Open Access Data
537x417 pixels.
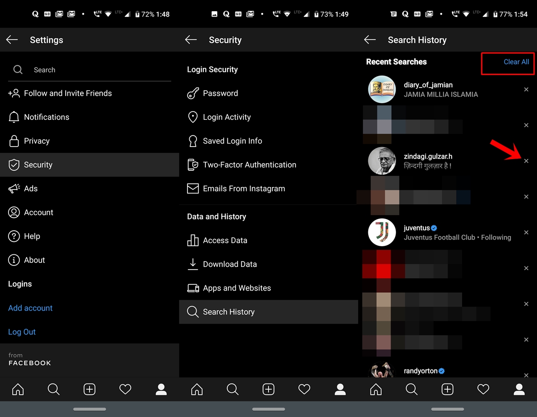(x=268, y=240)
